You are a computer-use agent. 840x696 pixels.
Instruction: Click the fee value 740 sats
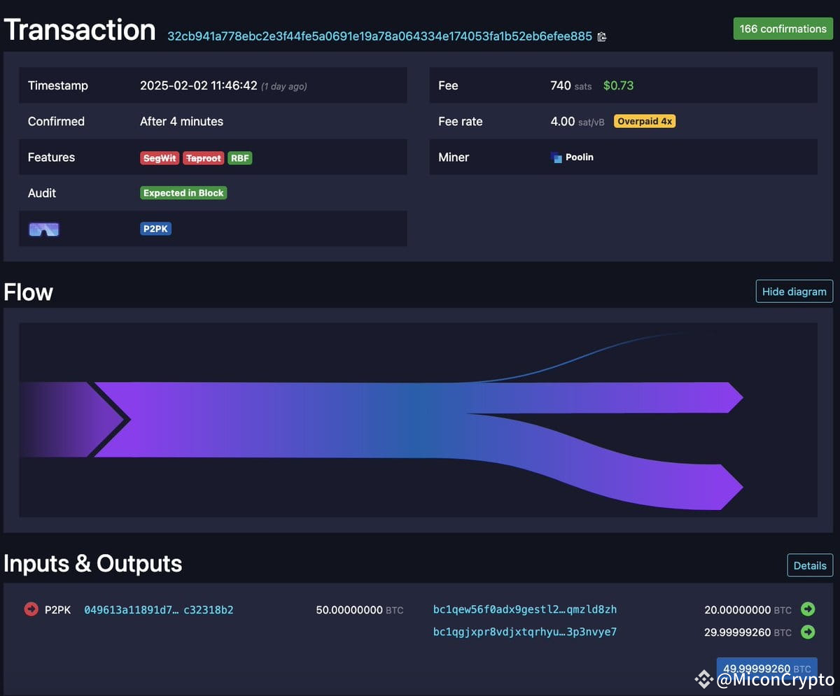coord(571,85)
